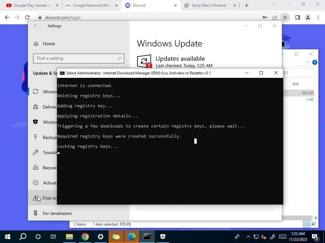Open Chrome profile avatar menu
This screenshot has width=325, height=243.
point(308,17)
